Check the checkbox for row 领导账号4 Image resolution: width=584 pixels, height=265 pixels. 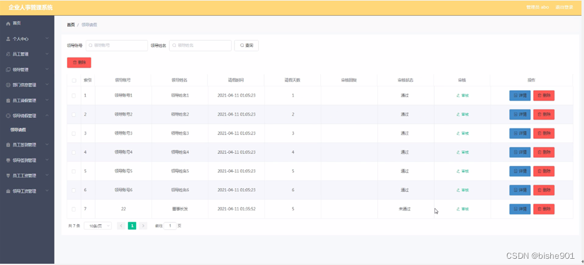74,152
